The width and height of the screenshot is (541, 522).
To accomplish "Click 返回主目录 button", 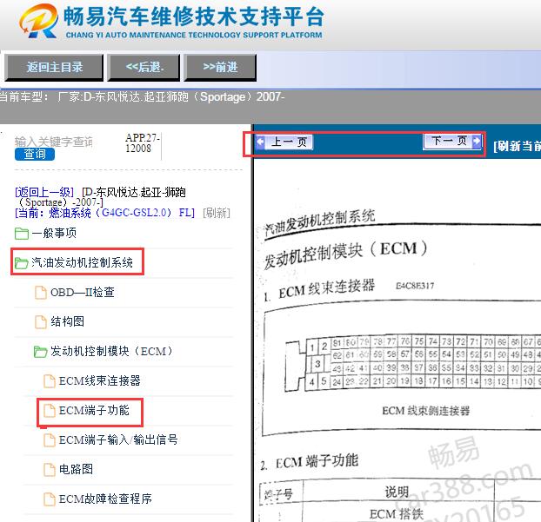I will [54, 68].
